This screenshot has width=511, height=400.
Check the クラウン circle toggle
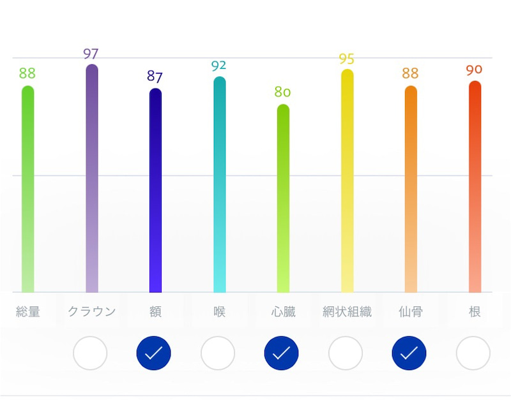90,353
